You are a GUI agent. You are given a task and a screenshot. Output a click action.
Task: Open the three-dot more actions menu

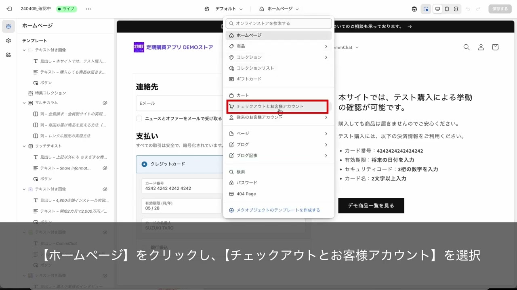(88, 9)
